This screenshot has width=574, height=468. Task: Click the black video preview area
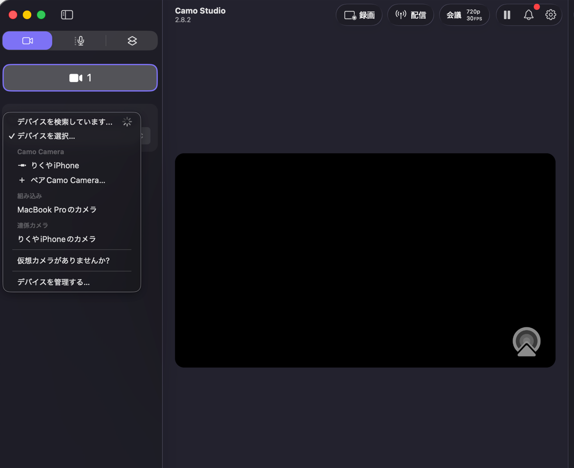(365, 260)
